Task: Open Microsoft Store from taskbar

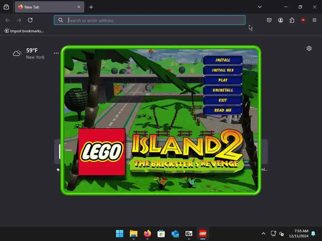Action: [161, 233]
